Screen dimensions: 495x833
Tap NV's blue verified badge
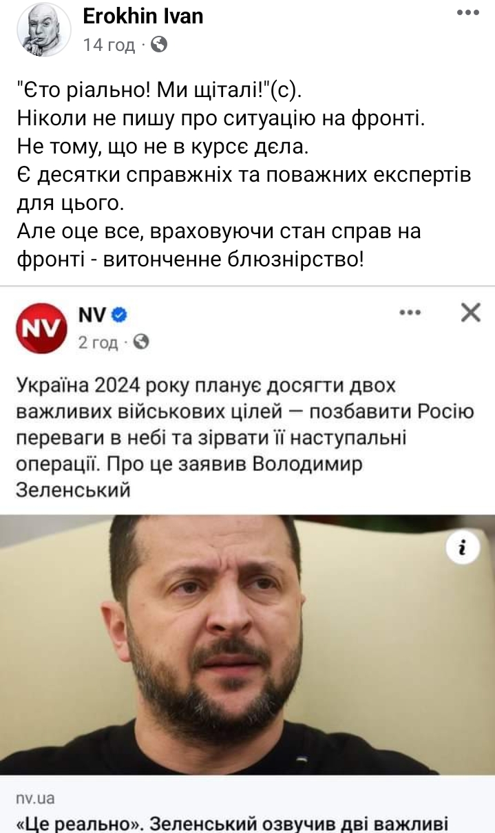coord(118,315)
